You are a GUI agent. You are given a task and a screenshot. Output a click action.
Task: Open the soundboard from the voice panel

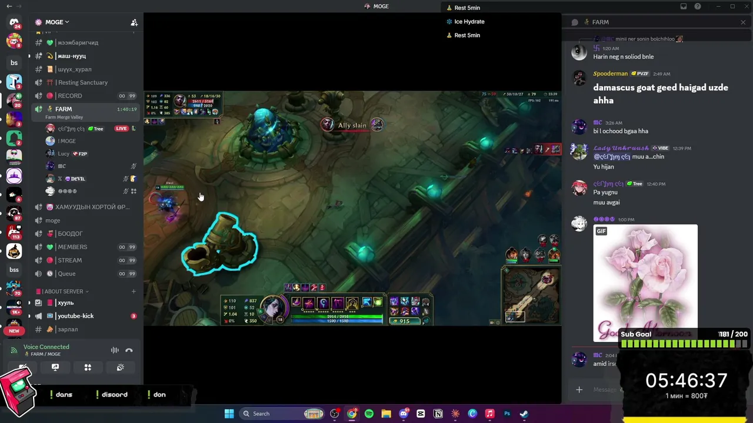click(x=121, y=367)
